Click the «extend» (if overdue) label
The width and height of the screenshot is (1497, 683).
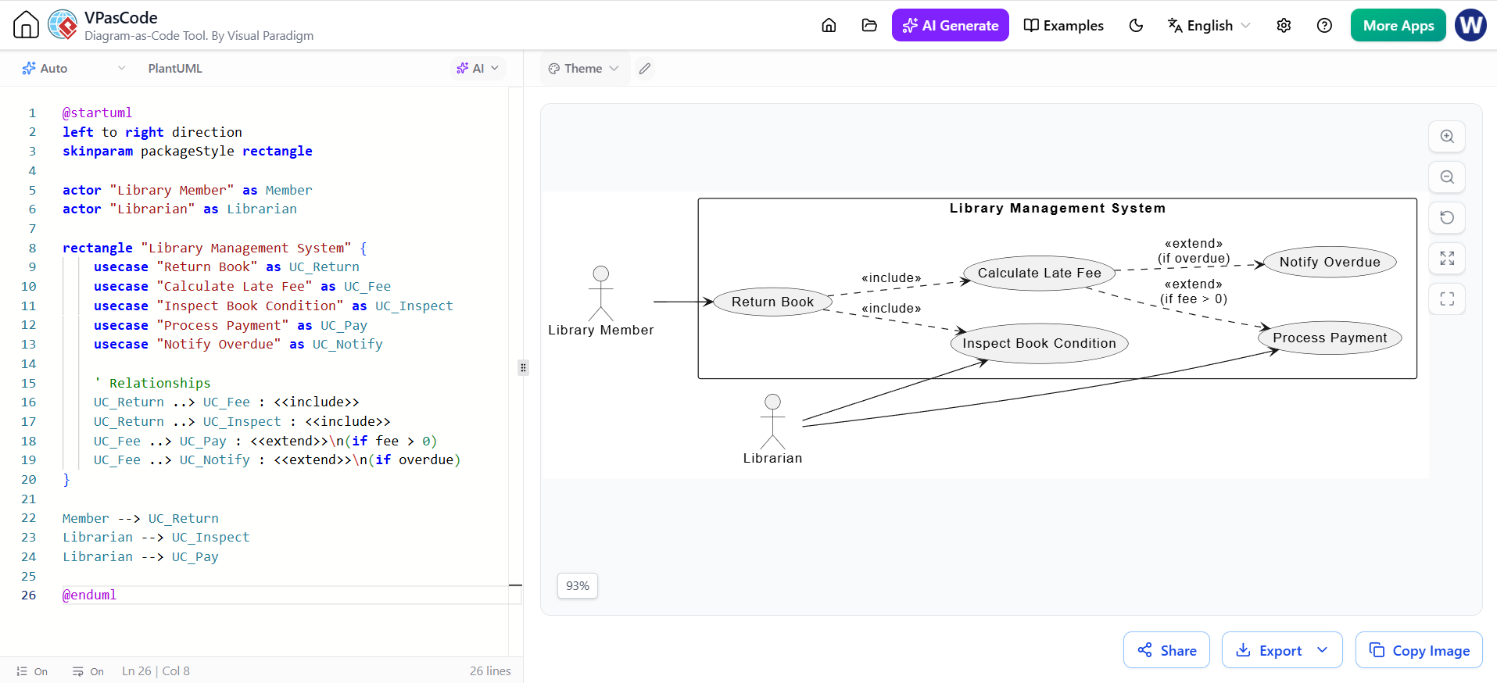click(1194, 251)
